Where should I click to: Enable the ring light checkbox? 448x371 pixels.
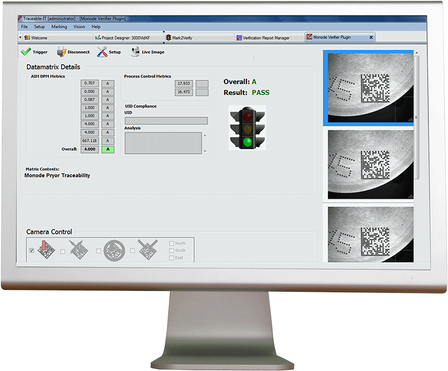[x=98, y=251]
